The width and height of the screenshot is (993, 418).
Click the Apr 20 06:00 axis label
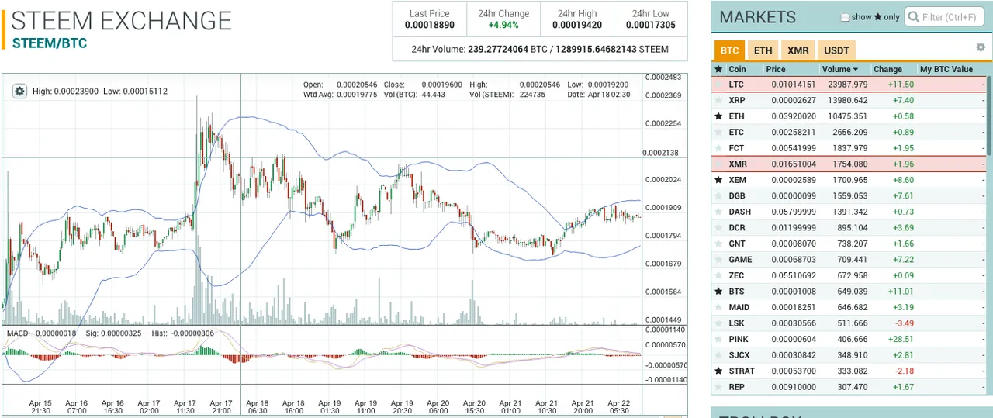(x=438, y=408)
